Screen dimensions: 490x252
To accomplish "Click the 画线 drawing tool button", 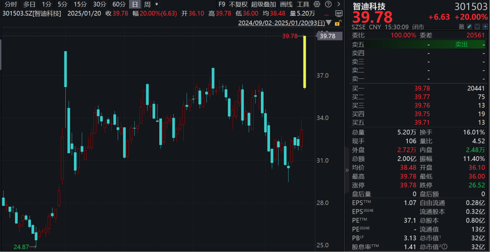I will tap(286, 5).
